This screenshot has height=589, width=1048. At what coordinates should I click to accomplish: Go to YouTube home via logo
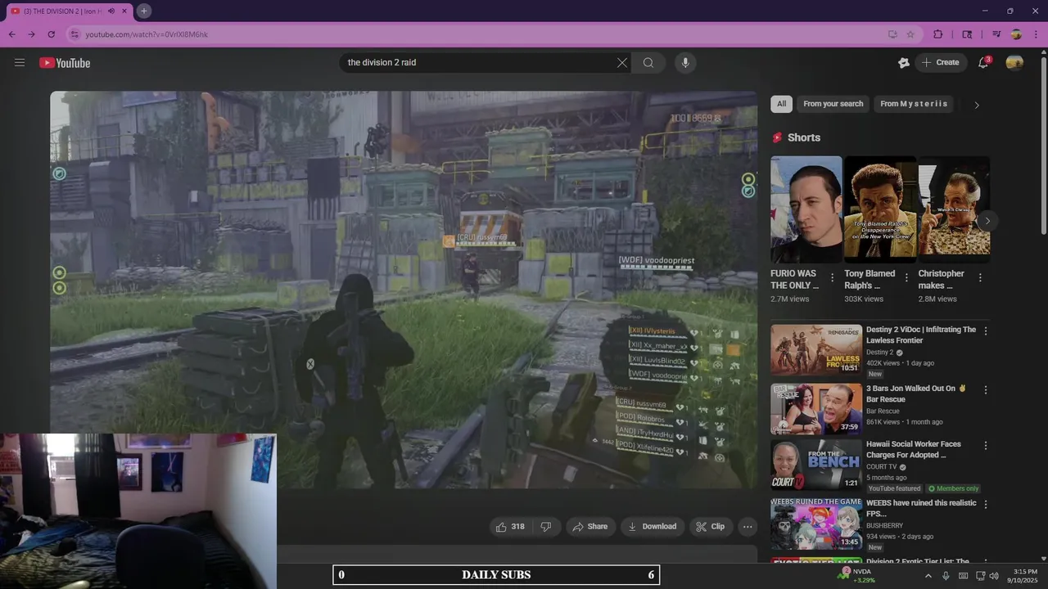(65, 63)
